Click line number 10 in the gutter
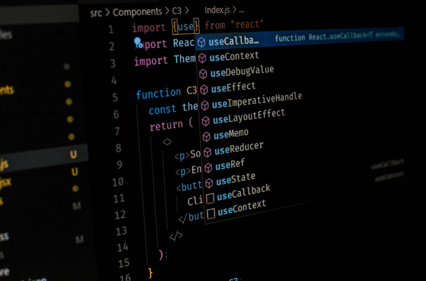 [x=118, y=182]
